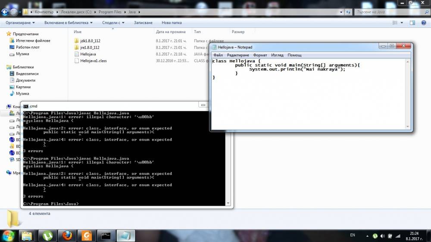431x242 pixels.
Task: Click the EN language indicator
Action: pyautogui.click(x=353, y=235)
